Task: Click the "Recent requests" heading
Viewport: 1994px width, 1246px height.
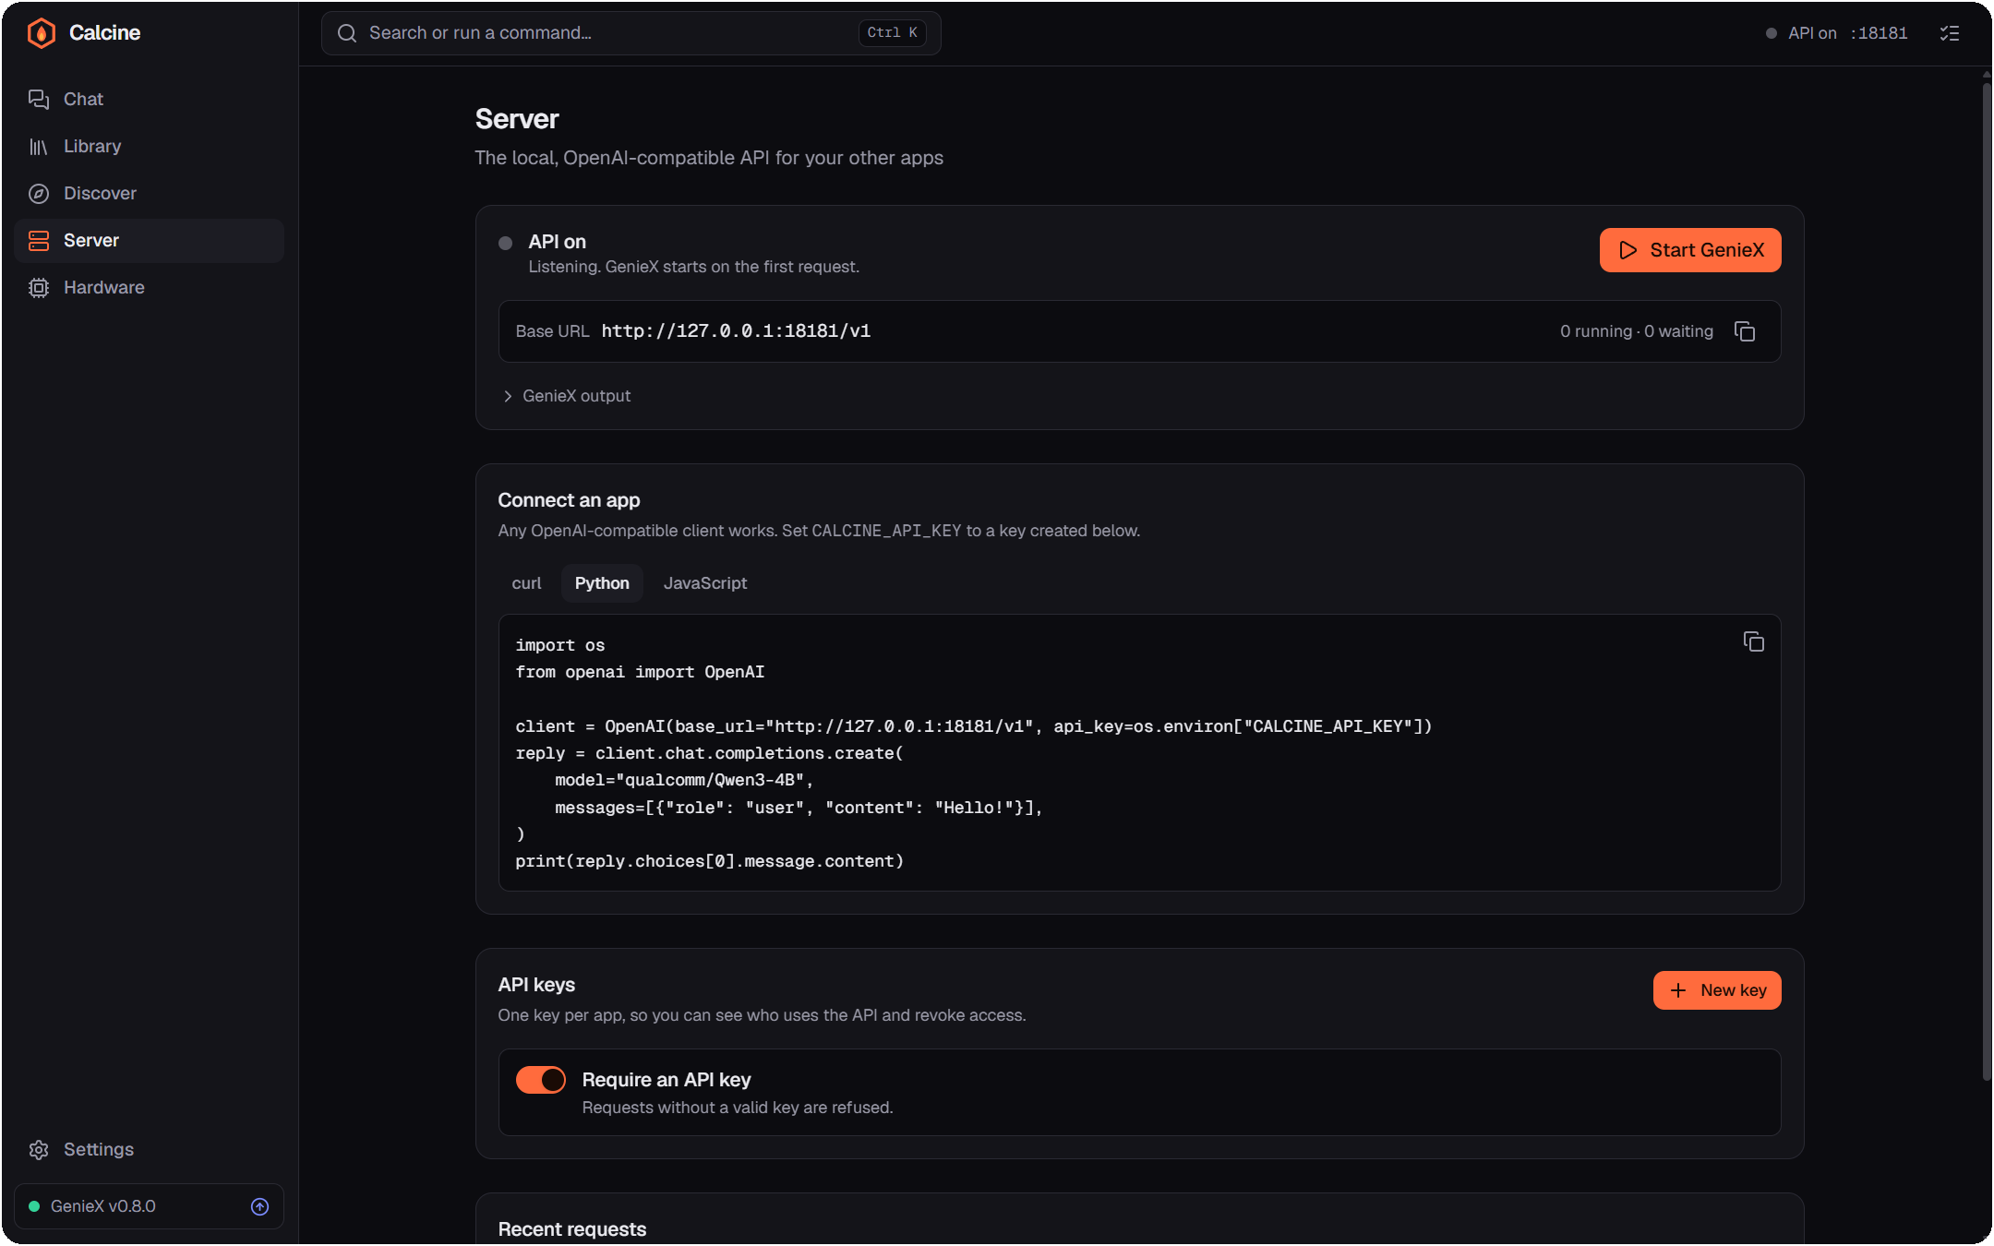Action: point(572,1229)
